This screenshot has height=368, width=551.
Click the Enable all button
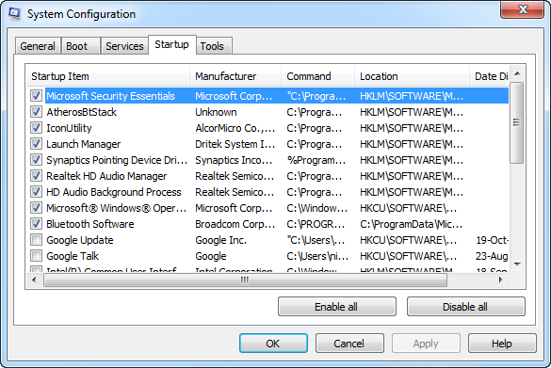tap(337, 307)
